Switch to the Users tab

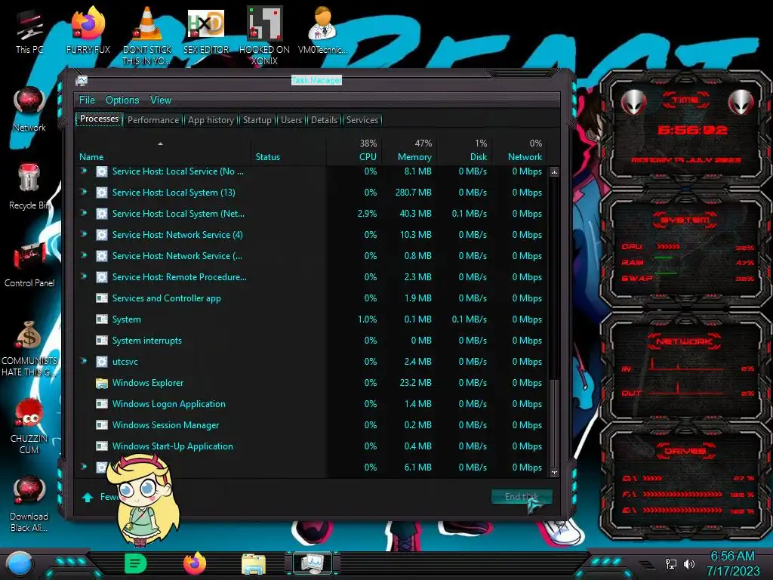tap(291, 120)
